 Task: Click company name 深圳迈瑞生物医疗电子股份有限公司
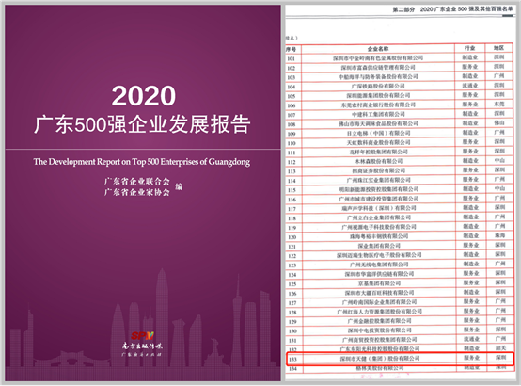[379, 255]
